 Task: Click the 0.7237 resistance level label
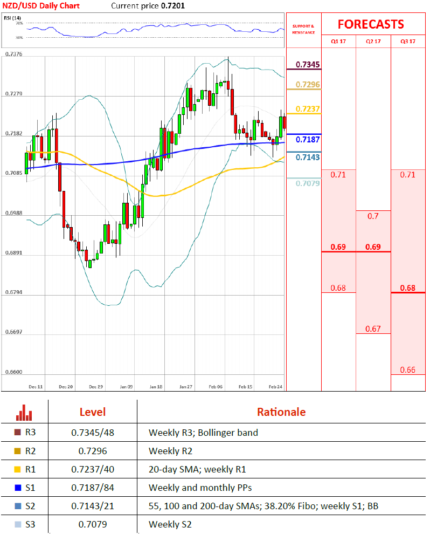[x=308, y=109]
